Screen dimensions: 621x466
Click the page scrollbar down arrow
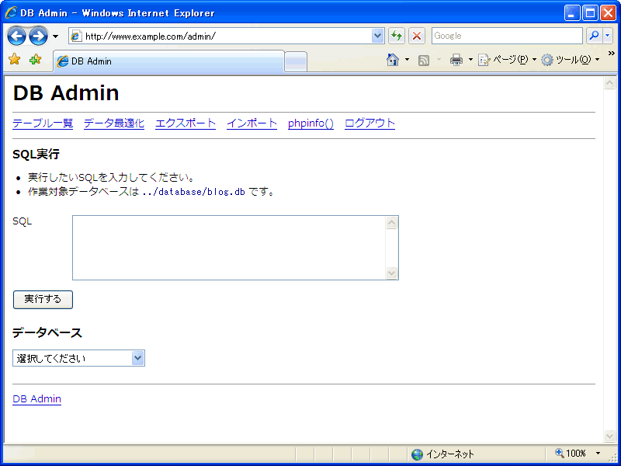click(x=609, y=436)
